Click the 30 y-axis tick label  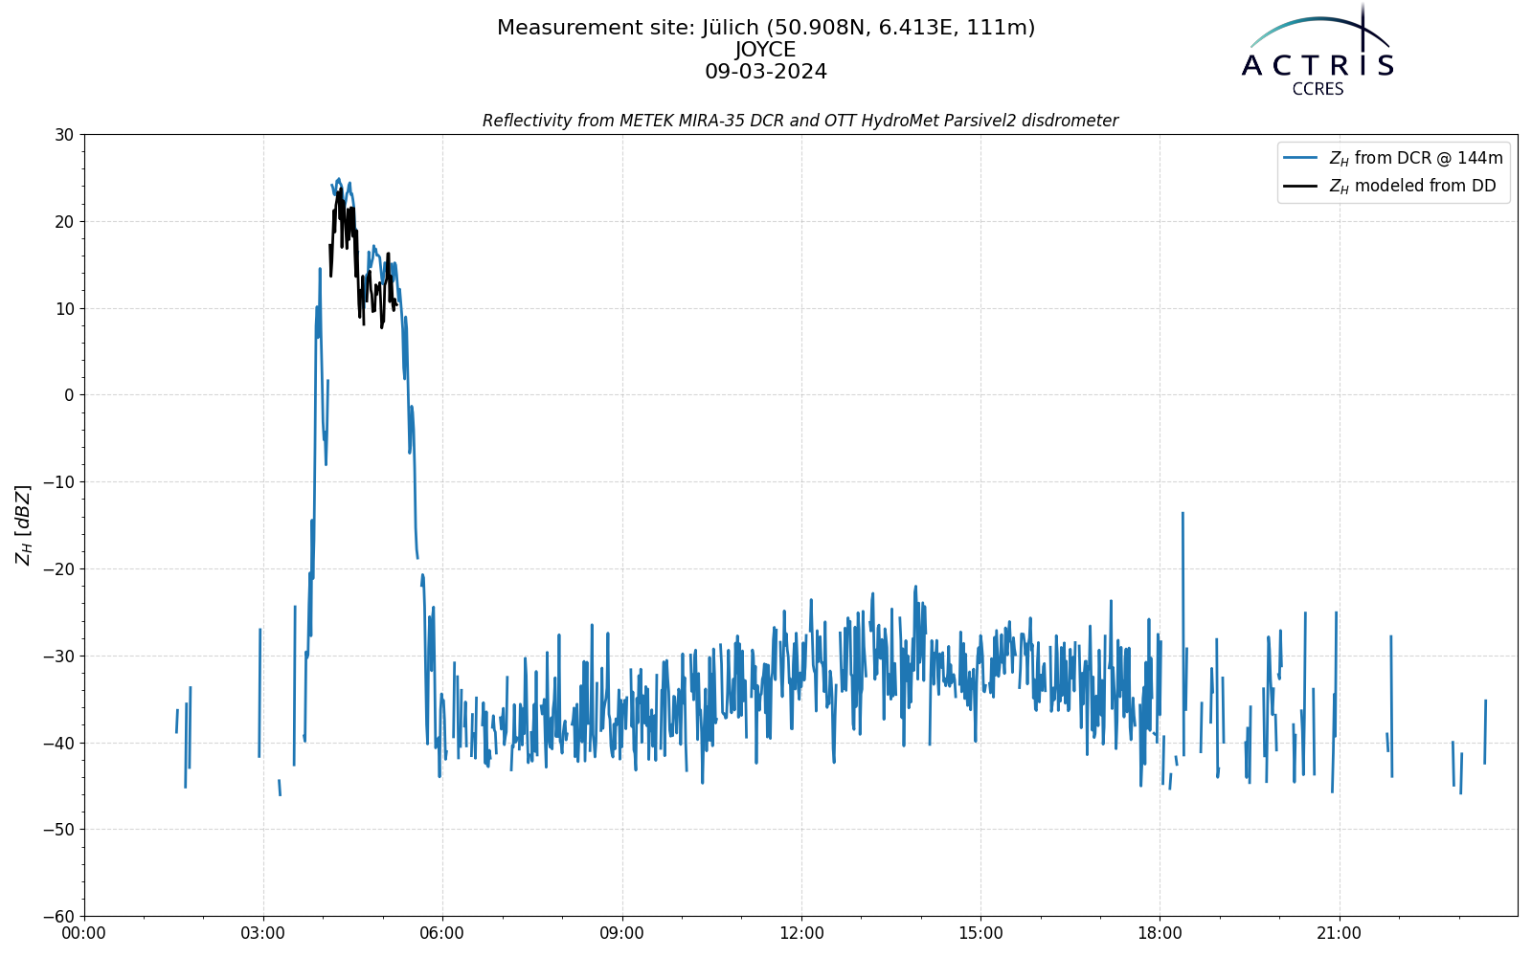(64, 135)
